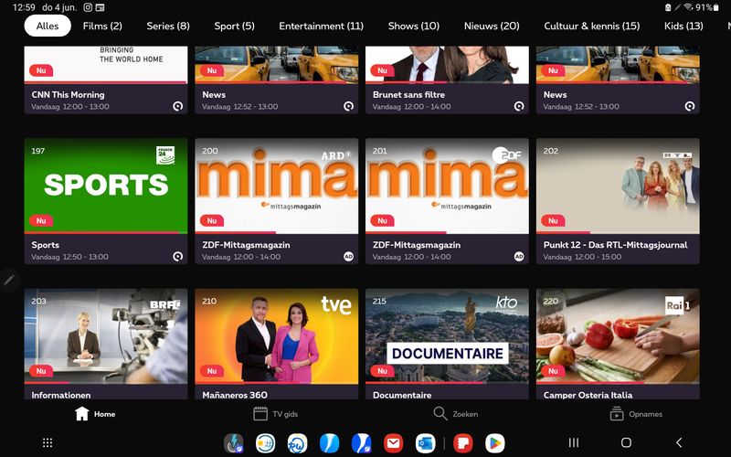Select Cultuur & kennis (15) tab
The height and width of the screenshot is (457, 731).
(591, 26)
